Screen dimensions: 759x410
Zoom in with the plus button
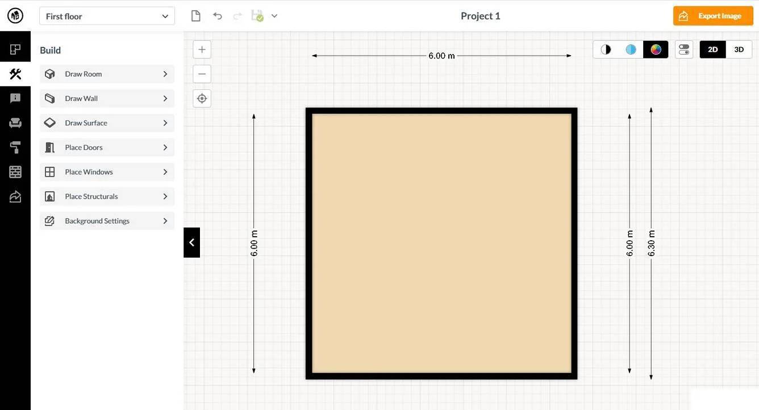click(x=202, y=49)
